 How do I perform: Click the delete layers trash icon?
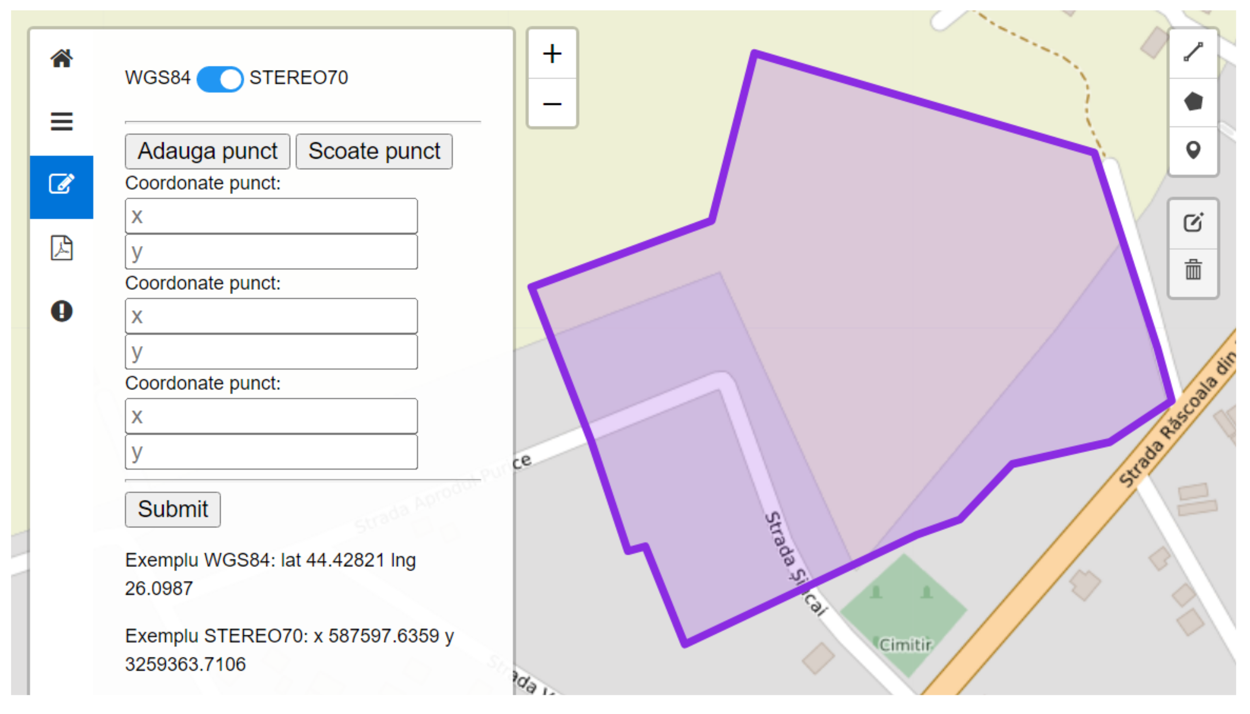[x=1193, y=270]
